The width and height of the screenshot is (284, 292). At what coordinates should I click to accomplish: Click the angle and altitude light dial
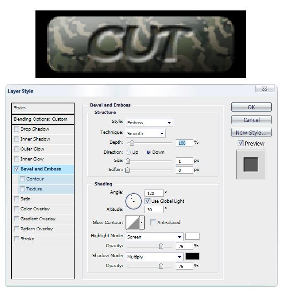point(134,201)
